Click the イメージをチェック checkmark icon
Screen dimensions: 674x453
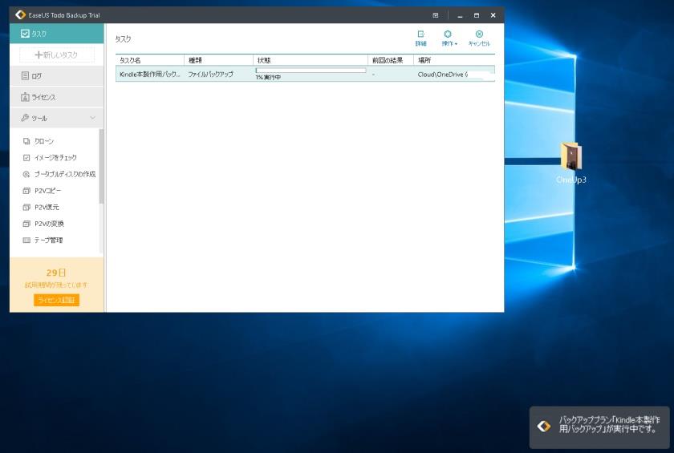pyautogui.click(x=26, y=158)
